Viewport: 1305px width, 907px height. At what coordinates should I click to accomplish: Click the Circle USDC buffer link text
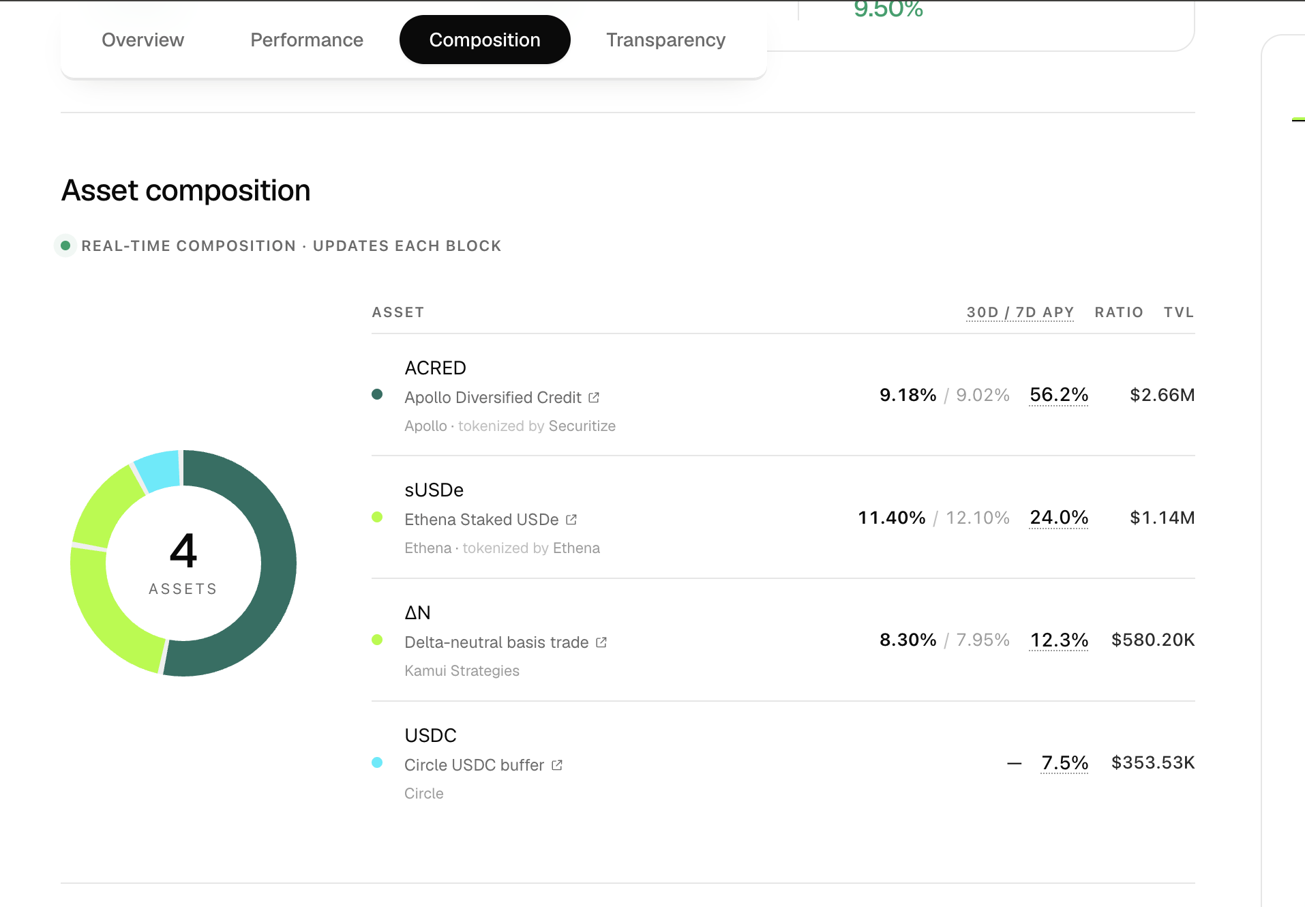click(474, 765)
